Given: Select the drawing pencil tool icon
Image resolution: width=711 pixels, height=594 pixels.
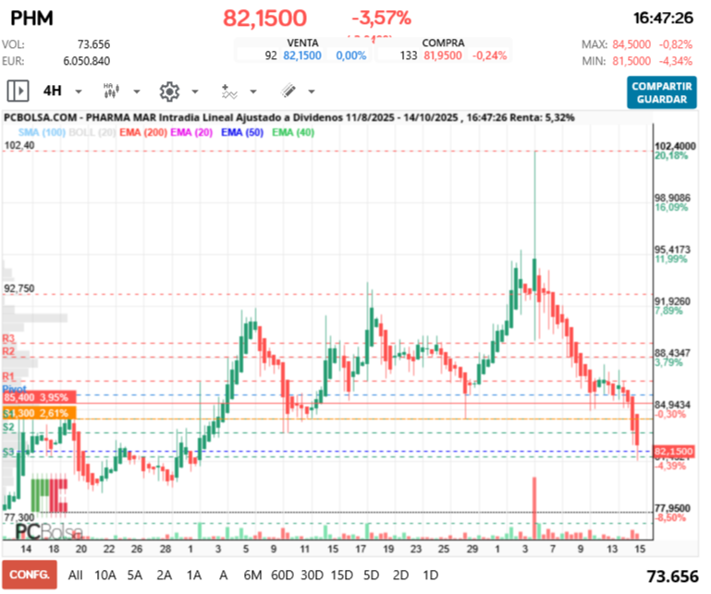Looking at the screenshot, I should click(288, 91).
